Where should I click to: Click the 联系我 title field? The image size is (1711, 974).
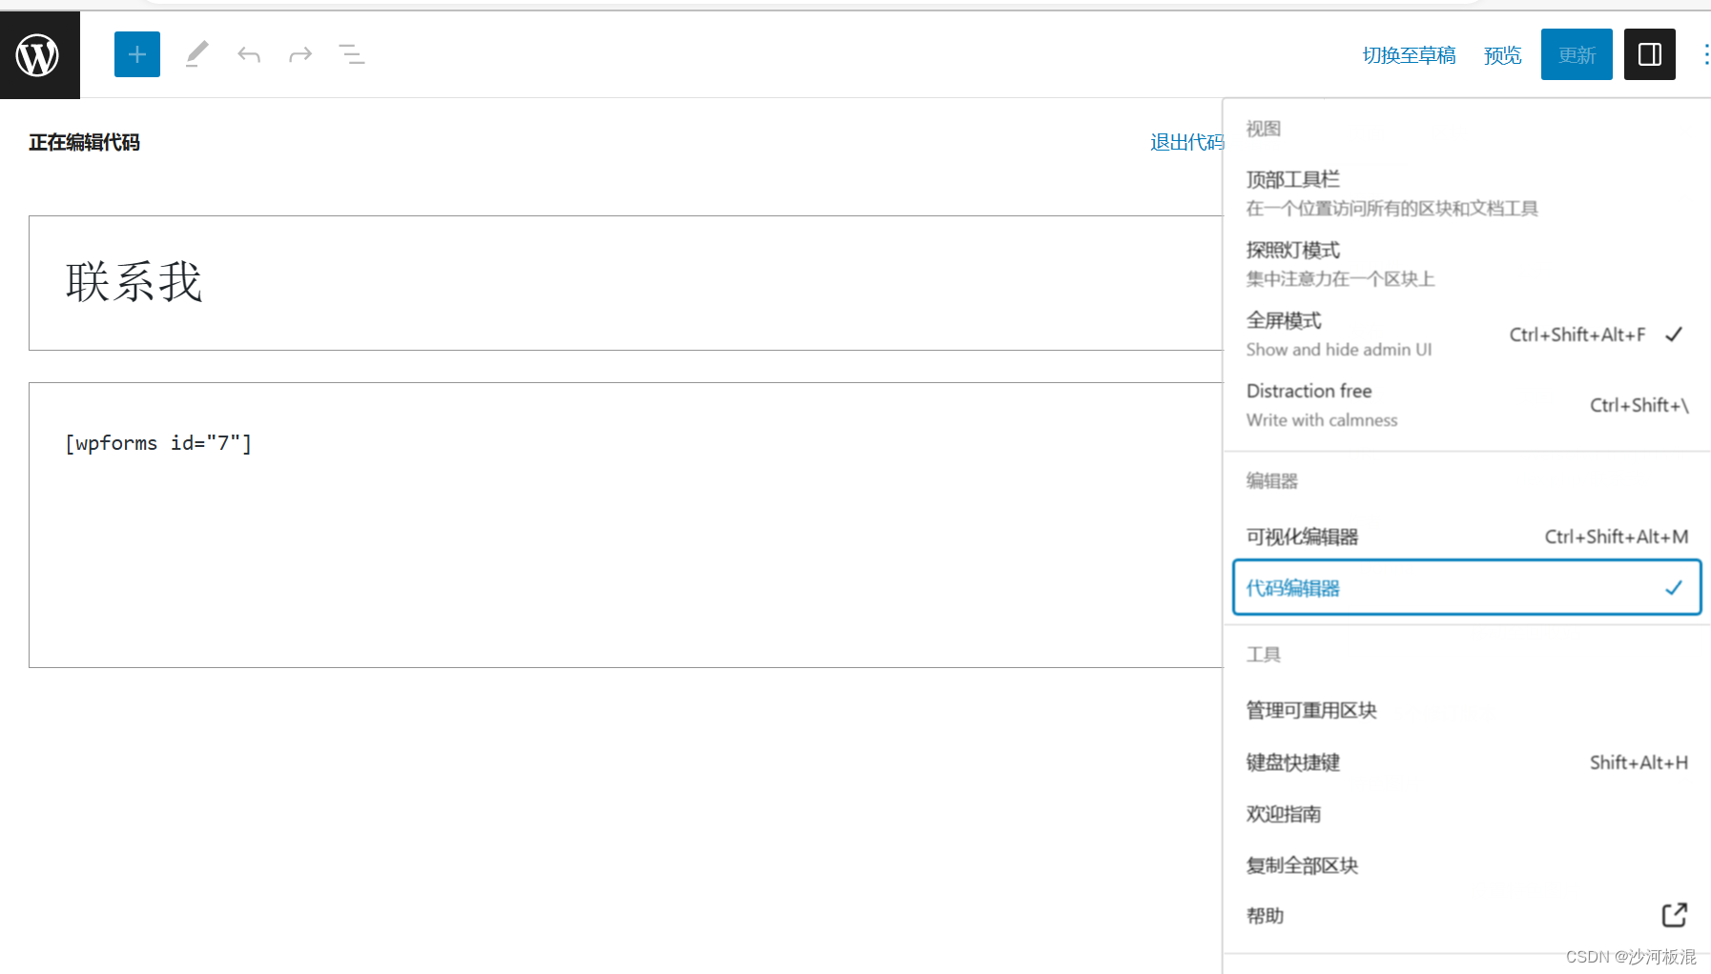click(626, 283)
